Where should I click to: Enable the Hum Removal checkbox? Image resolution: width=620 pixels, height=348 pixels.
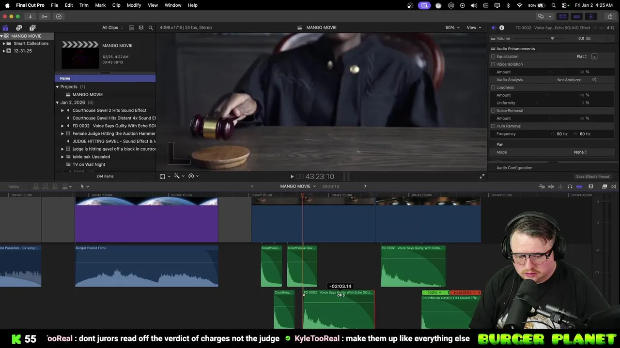493,126
